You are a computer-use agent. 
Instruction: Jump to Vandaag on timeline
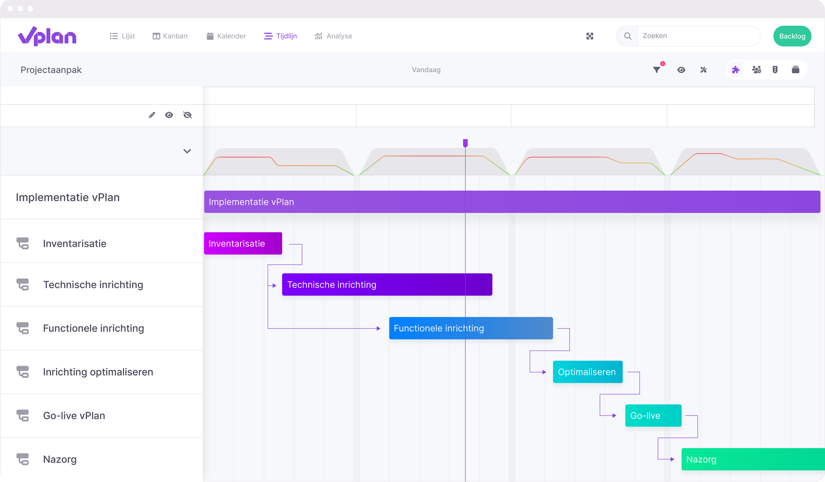[426, 70]
